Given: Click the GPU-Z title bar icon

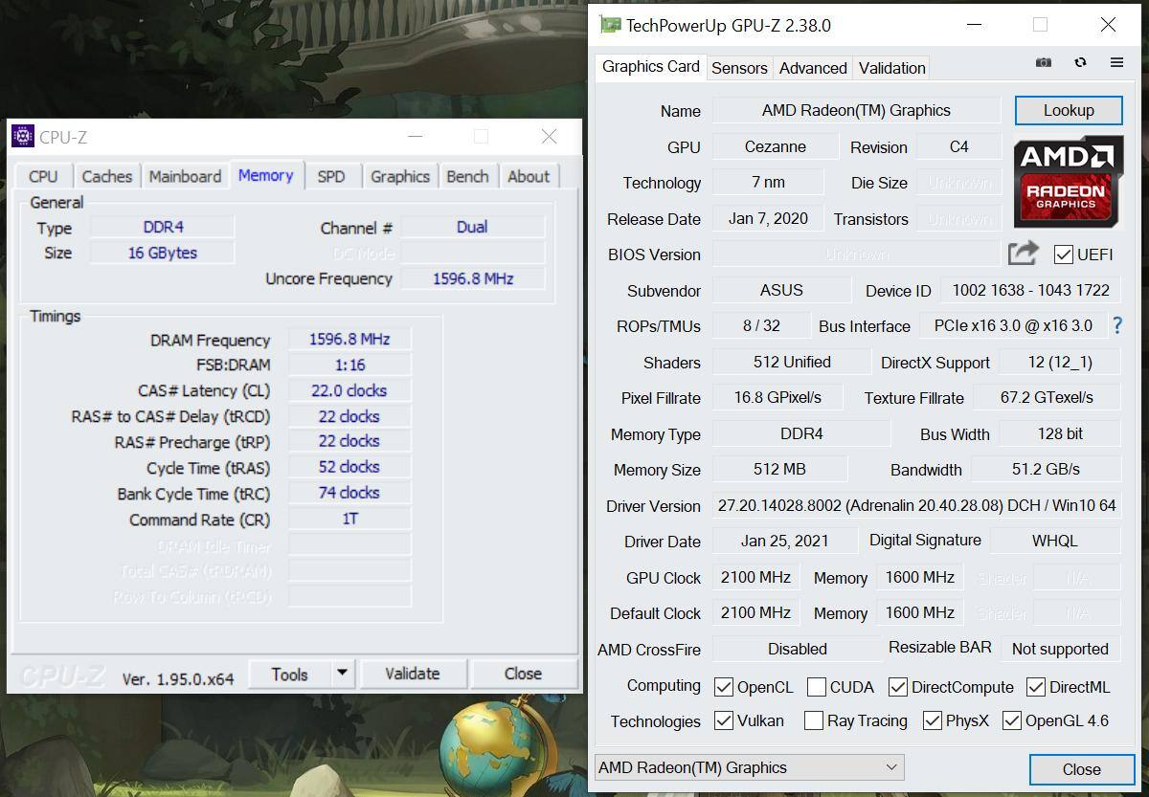Looking at the screenshot, I should tap(610, 26).
